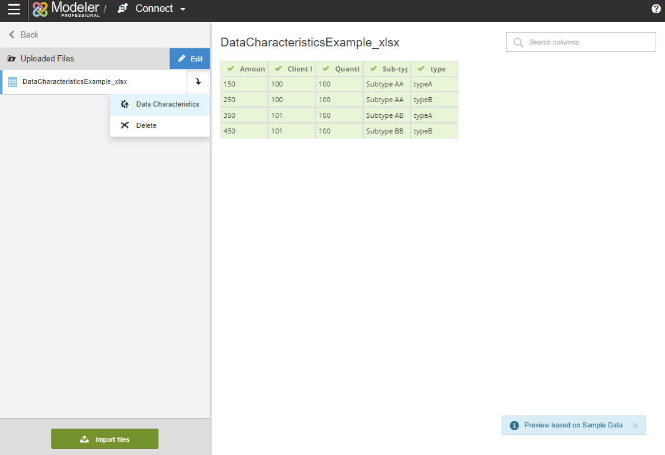Viewport: 665px width, 455px height.
Task: Click the Uploaded Files folder icon
Action: pyautogui.click(x=11, y=59)
